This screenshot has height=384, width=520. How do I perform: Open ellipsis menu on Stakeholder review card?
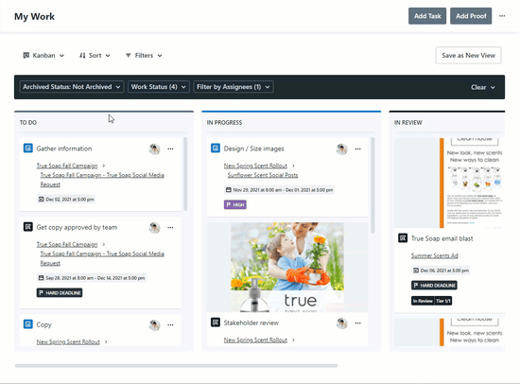point(357,323)
